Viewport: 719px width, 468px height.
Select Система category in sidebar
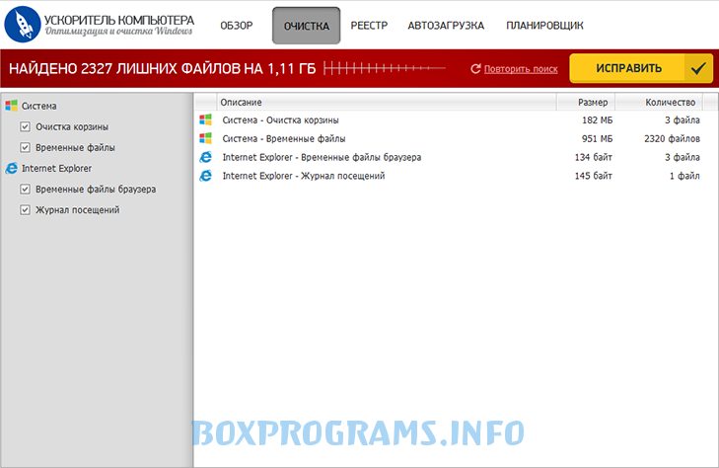(39, 106)
